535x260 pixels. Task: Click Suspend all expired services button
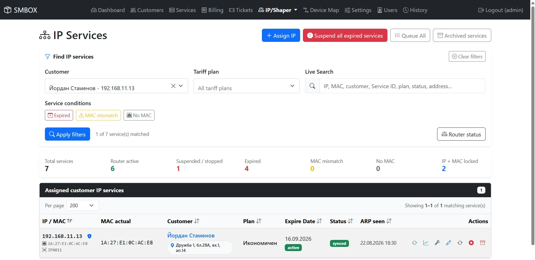(x=345, y=35)
